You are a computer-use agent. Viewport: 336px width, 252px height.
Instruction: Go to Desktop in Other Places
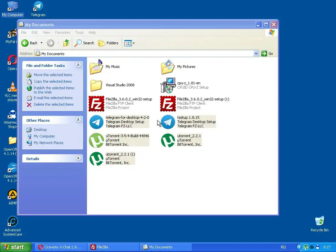point(40,130)
